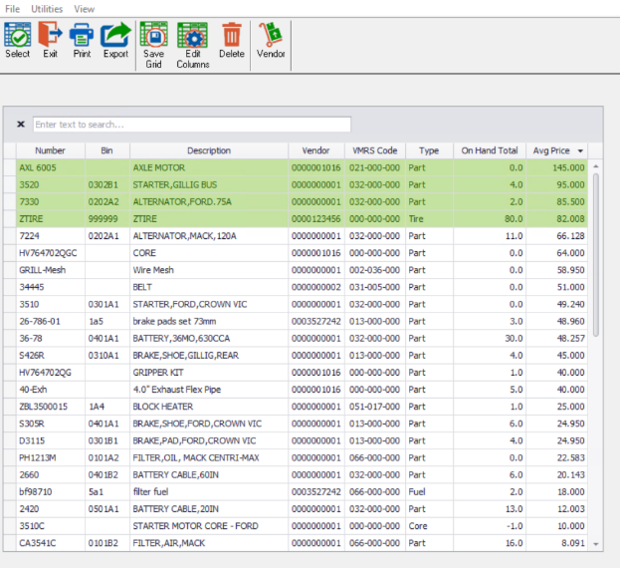
Task: Toggle sort arrow on Avg Price column
Action: 580,150
